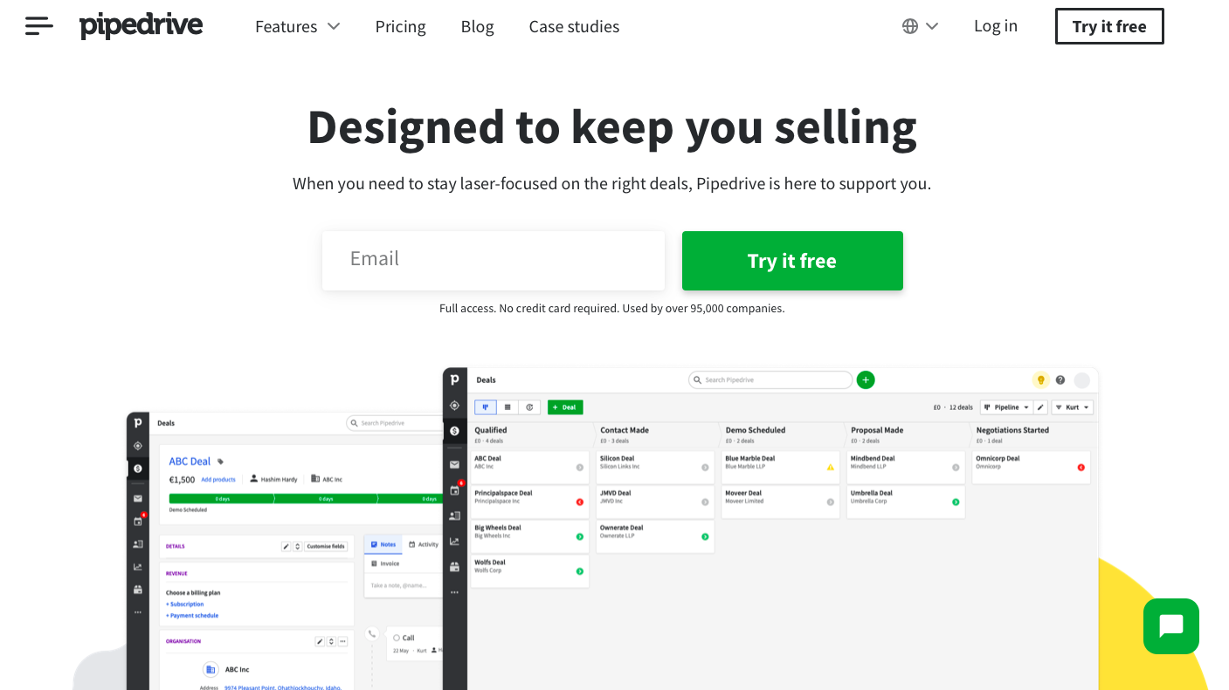The image size is (1229, 690).
Task: Click the green + Deal button
Action: (x=565, y=407)
